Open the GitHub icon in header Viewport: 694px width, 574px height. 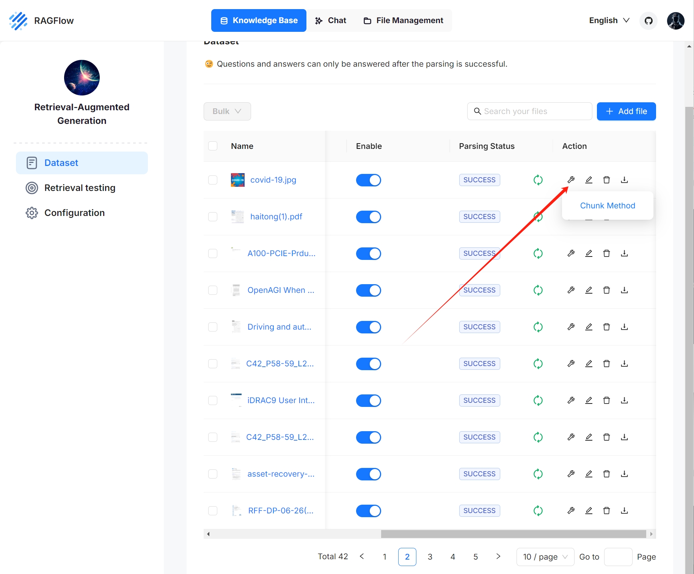[x=648, y=20]
